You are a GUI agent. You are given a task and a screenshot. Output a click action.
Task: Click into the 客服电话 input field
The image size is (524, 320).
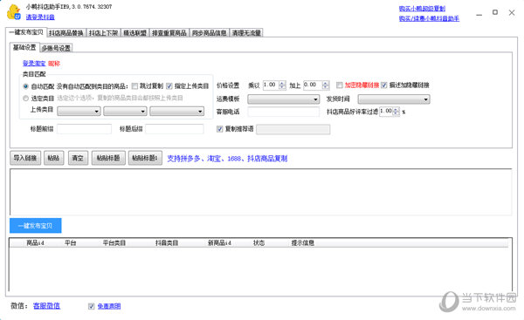[x=283, y=112]
